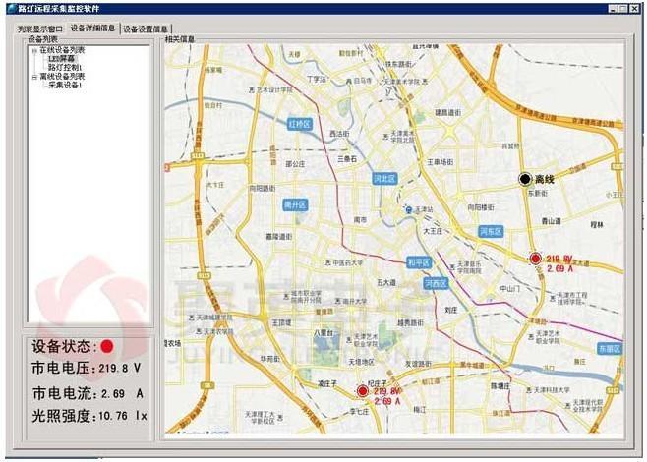Screen dimensions: 647x462
Task: Click the 天津站 train station icon
Action: tap(408, 210)
